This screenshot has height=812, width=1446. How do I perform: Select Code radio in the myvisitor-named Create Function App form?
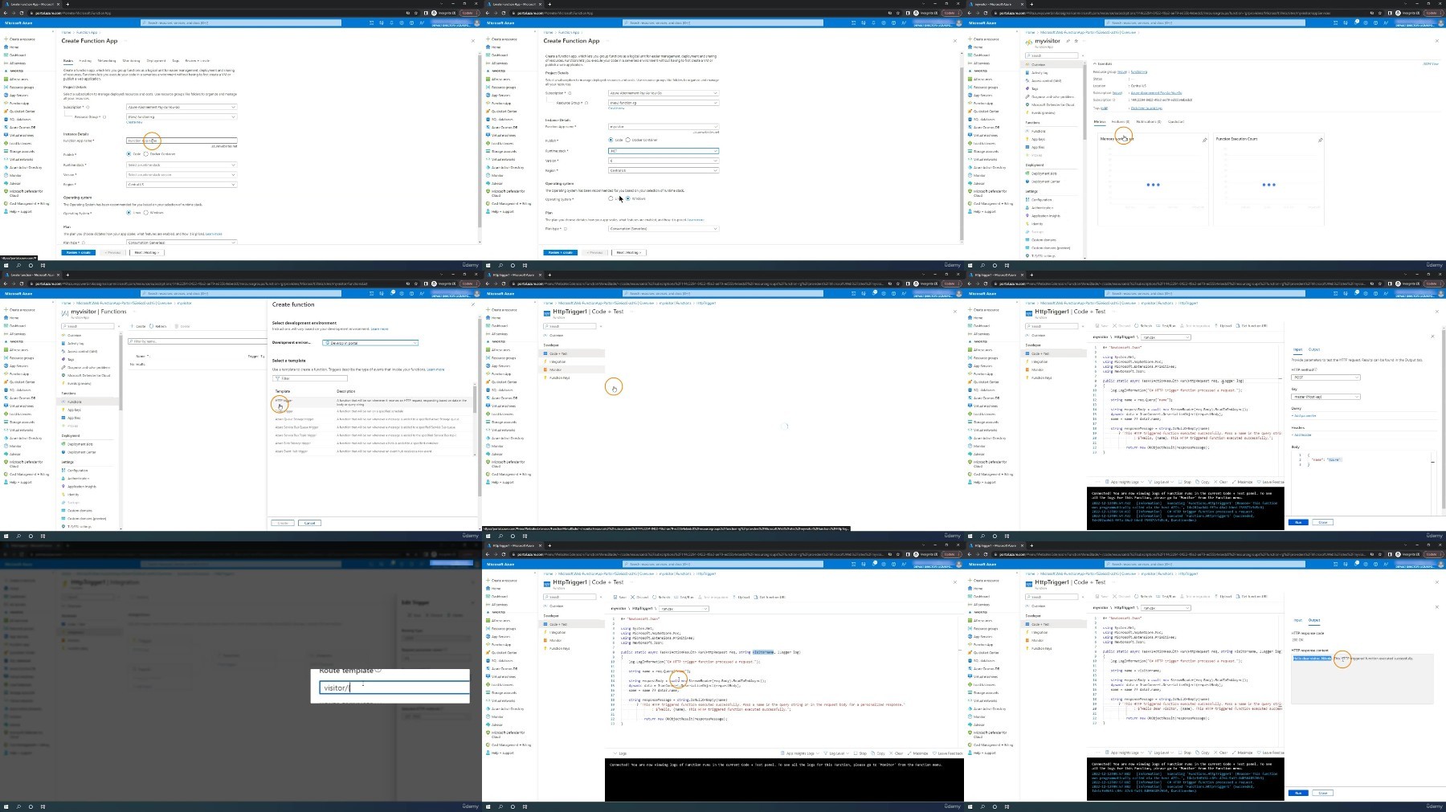click(x=611, y=140)
